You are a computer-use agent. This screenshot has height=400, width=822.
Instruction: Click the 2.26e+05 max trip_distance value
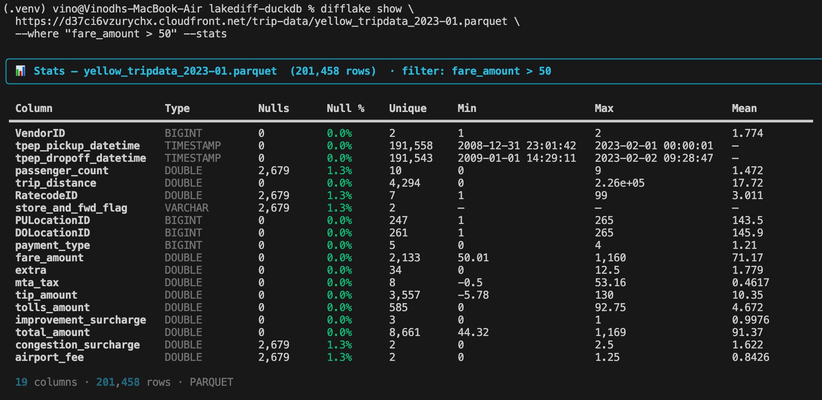point(620,183)
